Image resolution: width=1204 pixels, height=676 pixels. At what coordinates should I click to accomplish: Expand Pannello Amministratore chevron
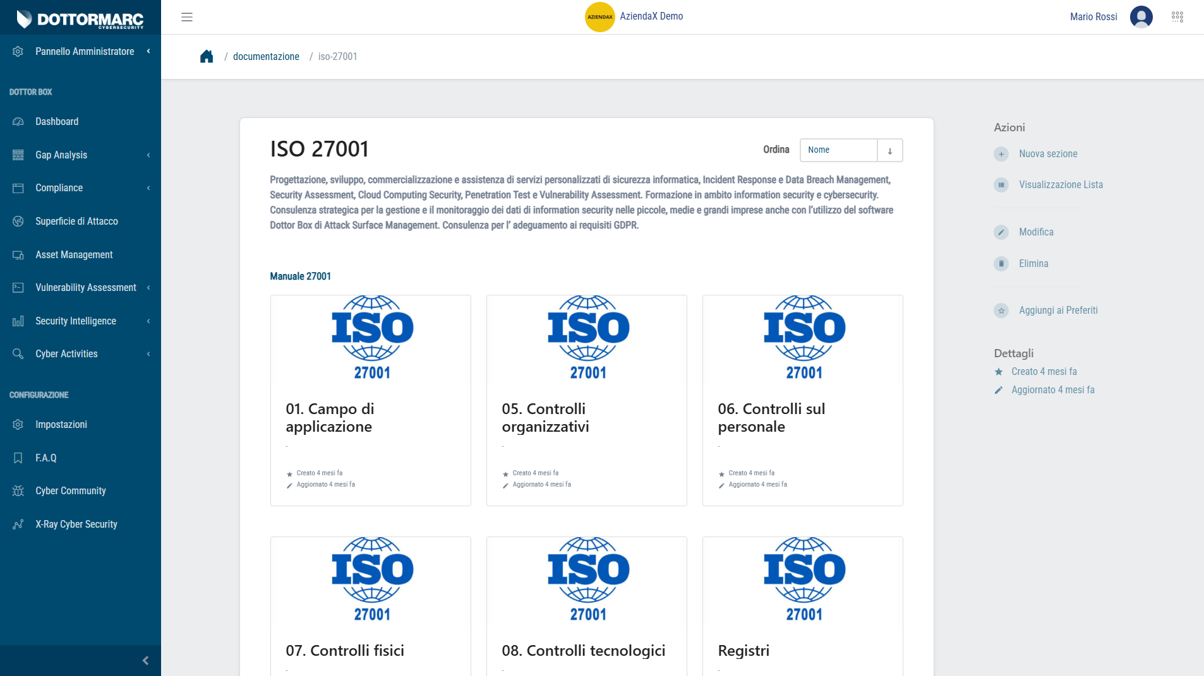(x=148, y=52)
